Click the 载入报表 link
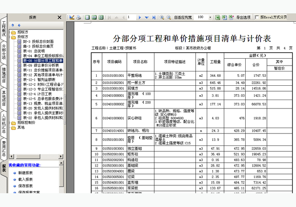296x207 pixels. coord(26,179)
